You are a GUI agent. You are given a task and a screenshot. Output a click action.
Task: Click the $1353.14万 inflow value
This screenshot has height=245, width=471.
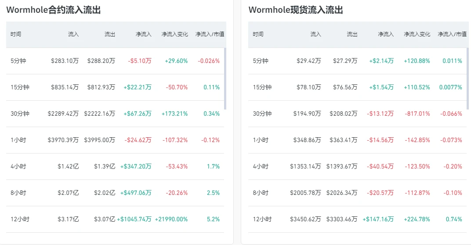point(305,167)
